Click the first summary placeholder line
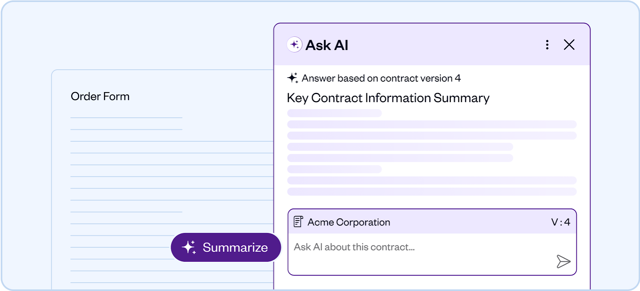Screen dimensions: 640x291 click(334, 113)
